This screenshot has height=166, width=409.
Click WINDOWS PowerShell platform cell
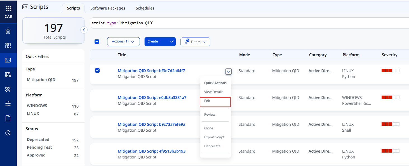point(356,101)
